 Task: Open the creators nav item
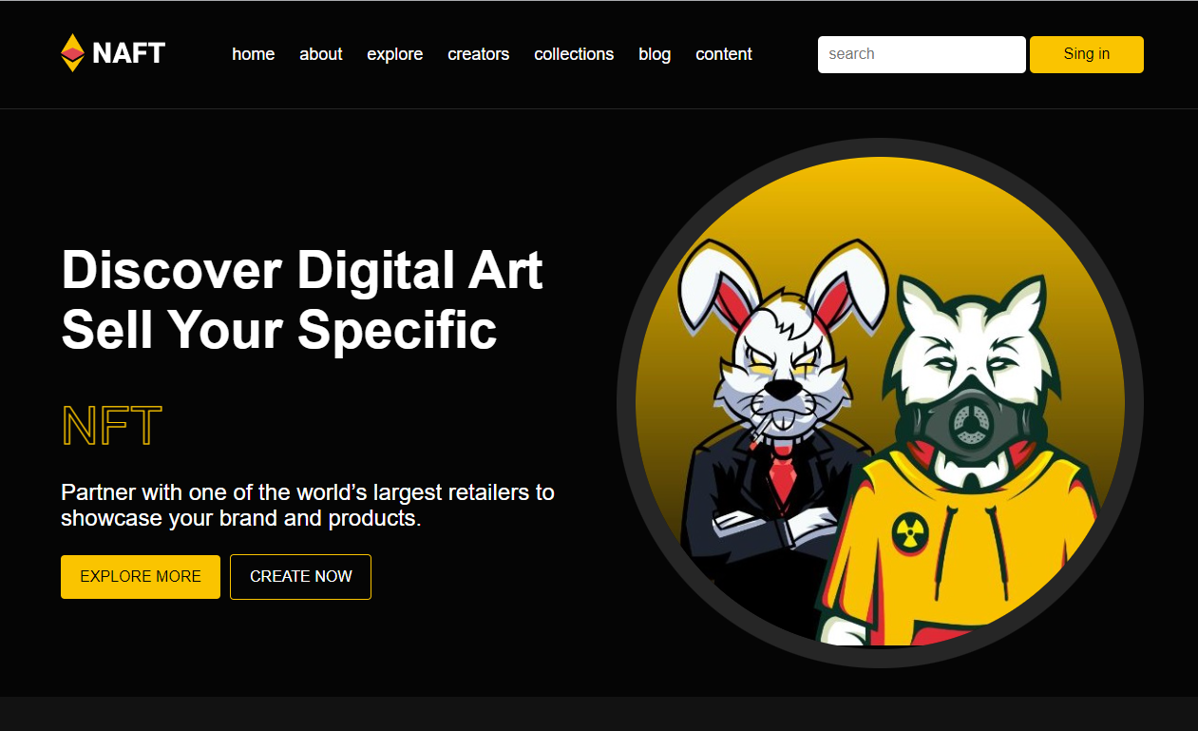click(x=479, y=54)
